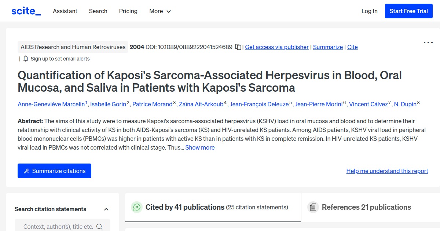Open the Pricing menu item
The height and width of the screenshot is (231, 440).
128,11
